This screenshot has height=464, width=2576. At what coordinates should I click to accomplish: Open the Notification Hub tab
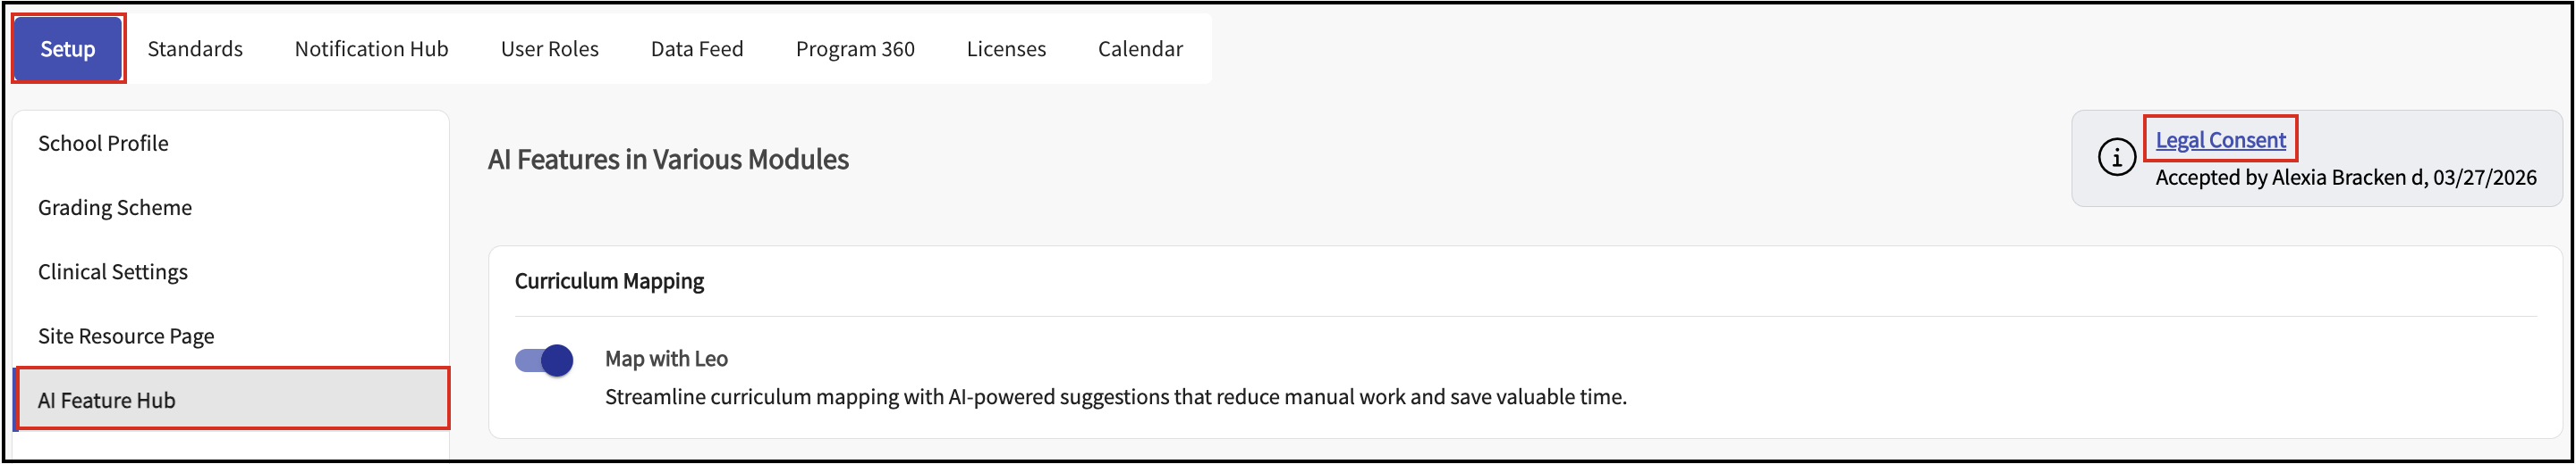[x=371, y=49]
